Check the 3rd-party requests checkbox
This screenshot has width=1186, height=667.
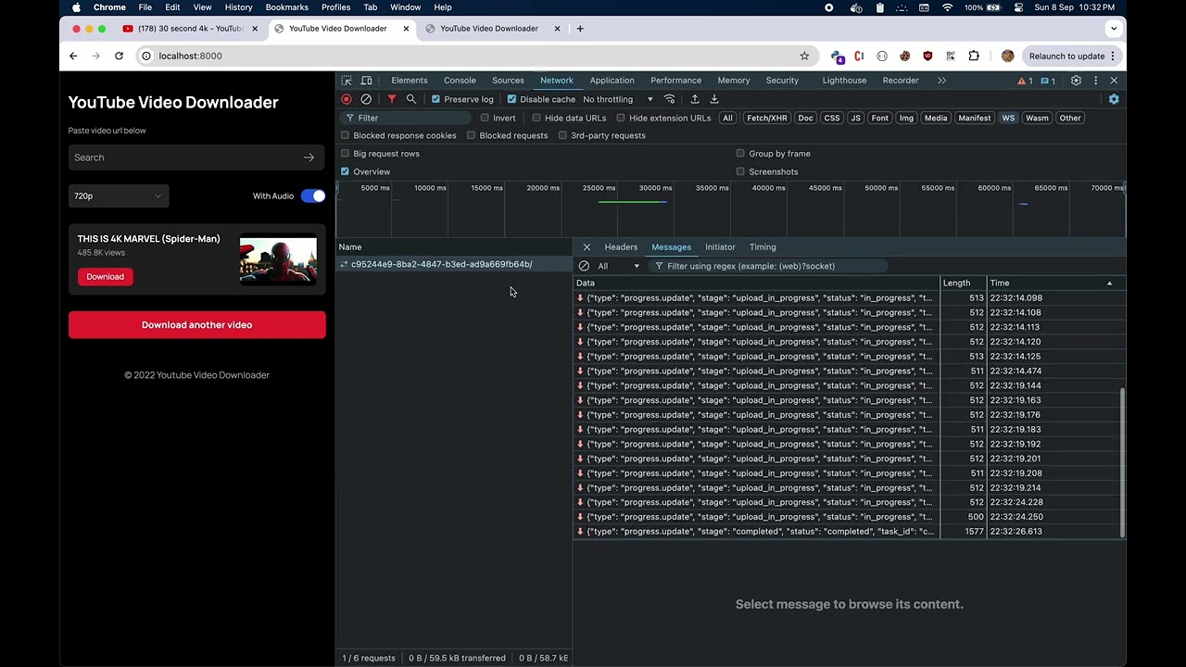tap(562, 135)
